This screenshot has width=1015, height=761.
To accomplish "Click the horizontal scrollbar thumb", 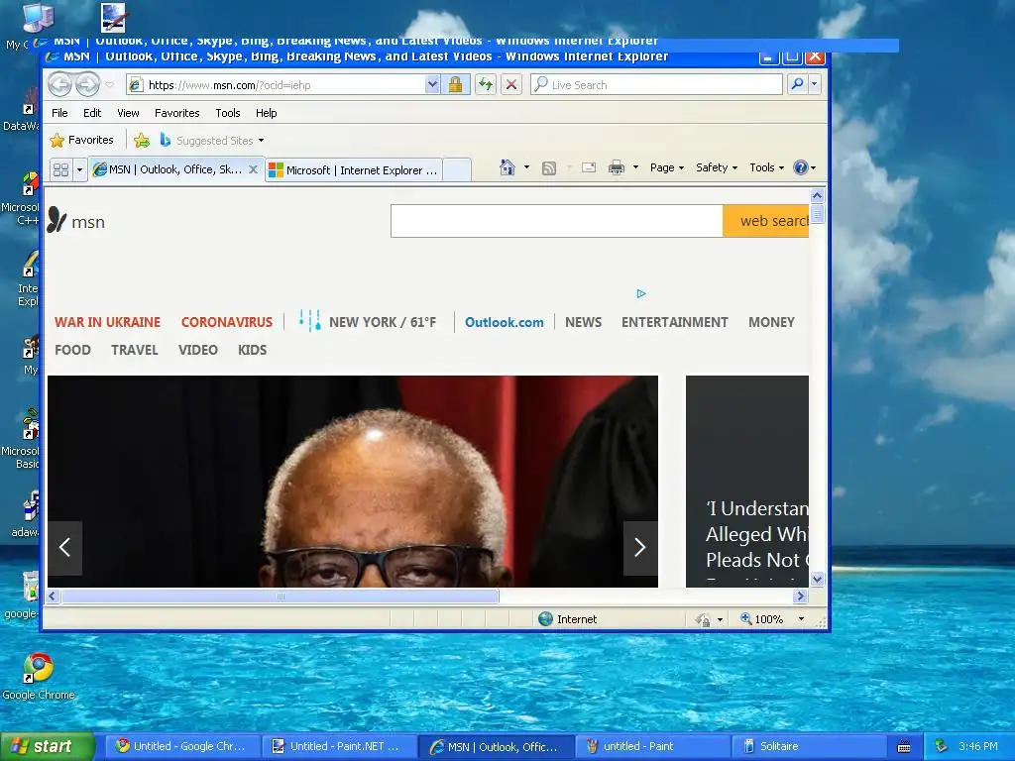I will [x=281, y=596].
